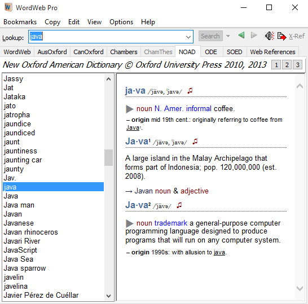Click the word list scroll down arrow

(108, 296)
